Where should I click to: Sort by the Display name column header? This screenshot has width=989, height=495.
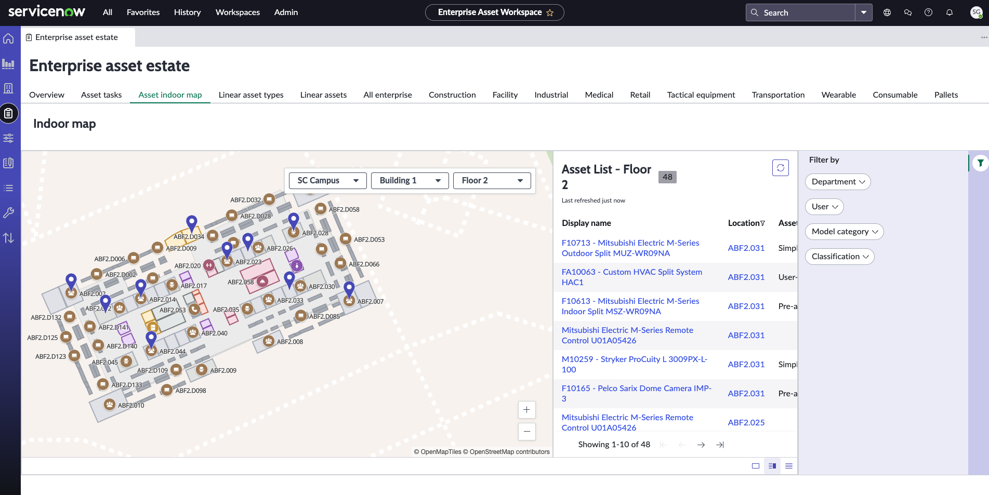586,223
